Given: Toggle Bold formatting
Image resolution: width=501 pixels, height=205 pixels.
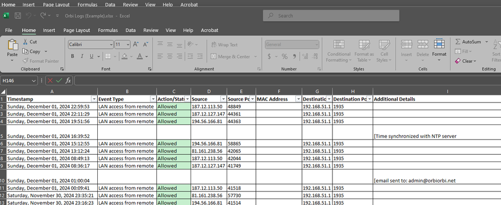Looking at the screenshot, I should pyautogui.click(x=73, y=56).
